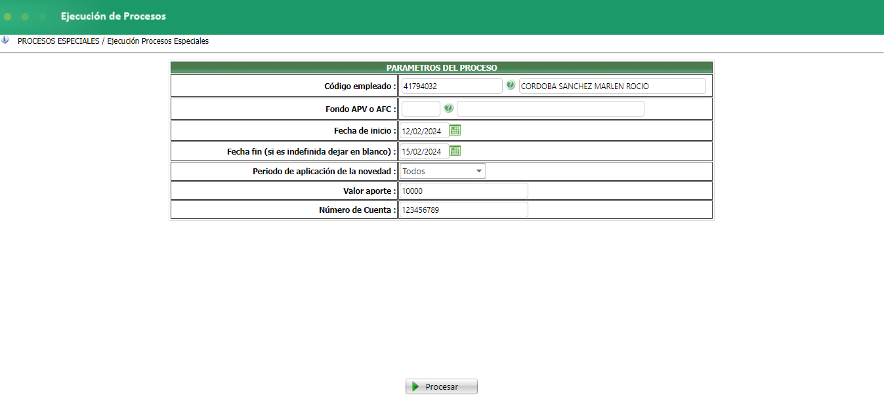Click the 'Fecha de inicio :' label
The image size is (884, 410).
click(x=365, y=131)
